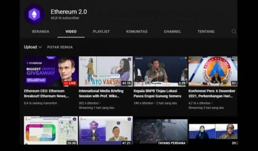Expand the Upload sort dropdown
Viewport: 258px width, 151px height.
[33, 47]
